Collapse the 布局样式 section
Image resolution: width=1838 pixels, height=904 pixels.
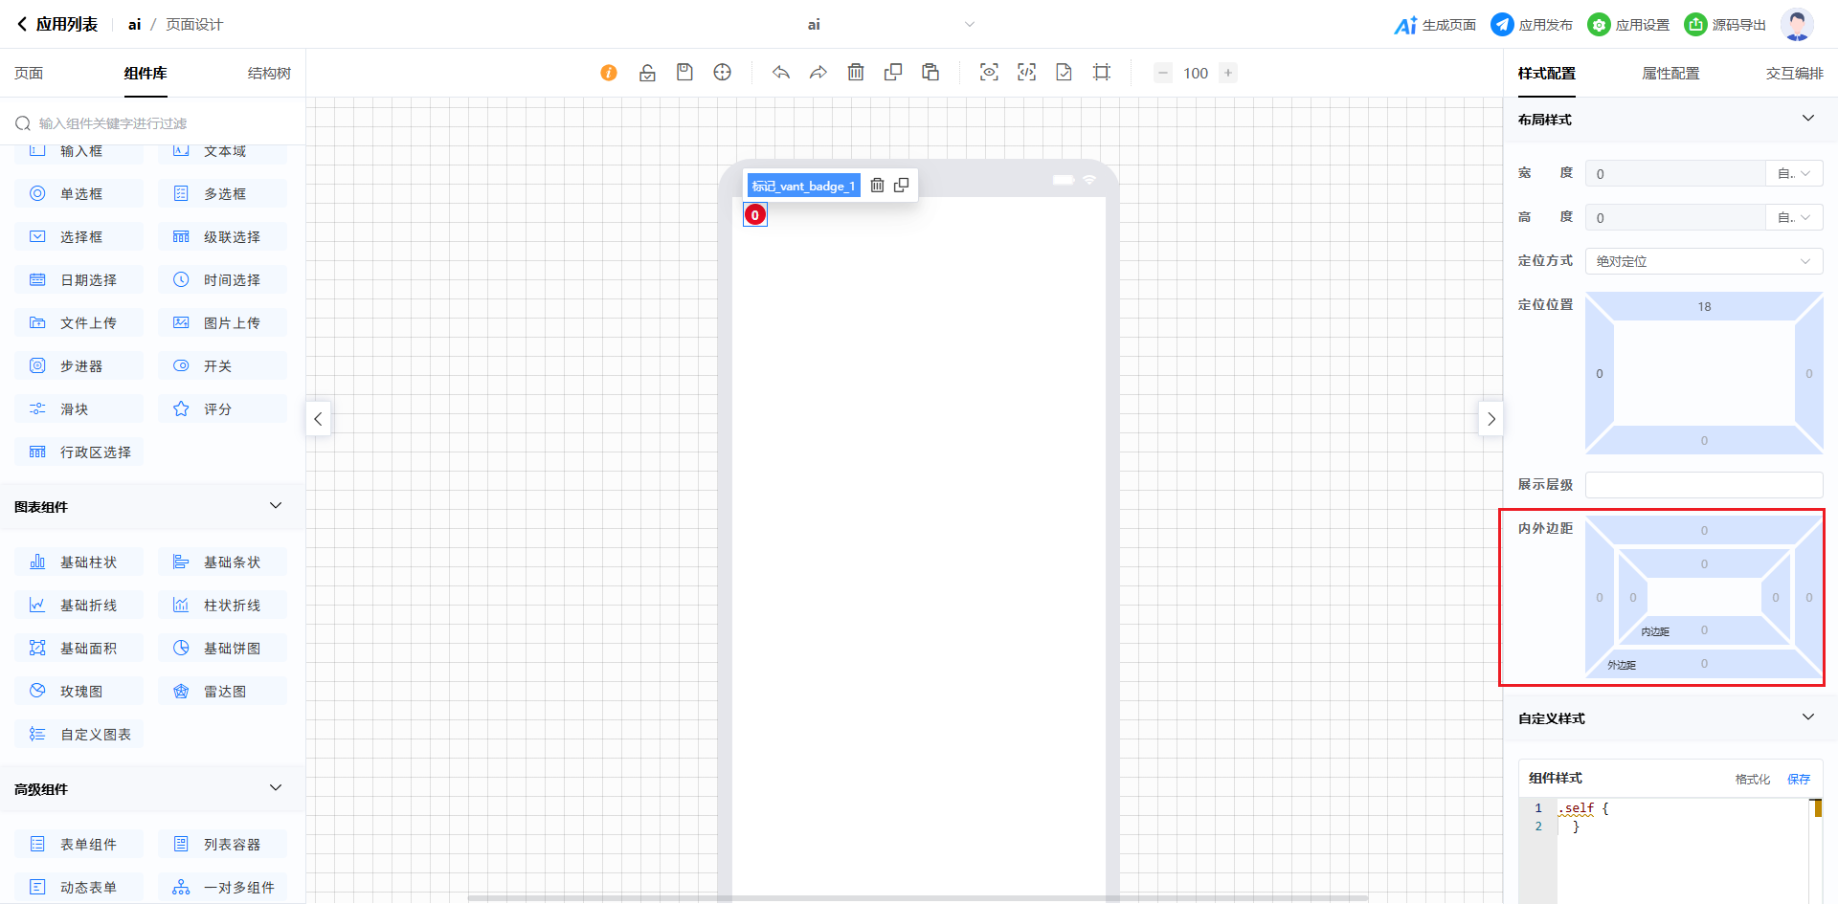point(1807,119)
